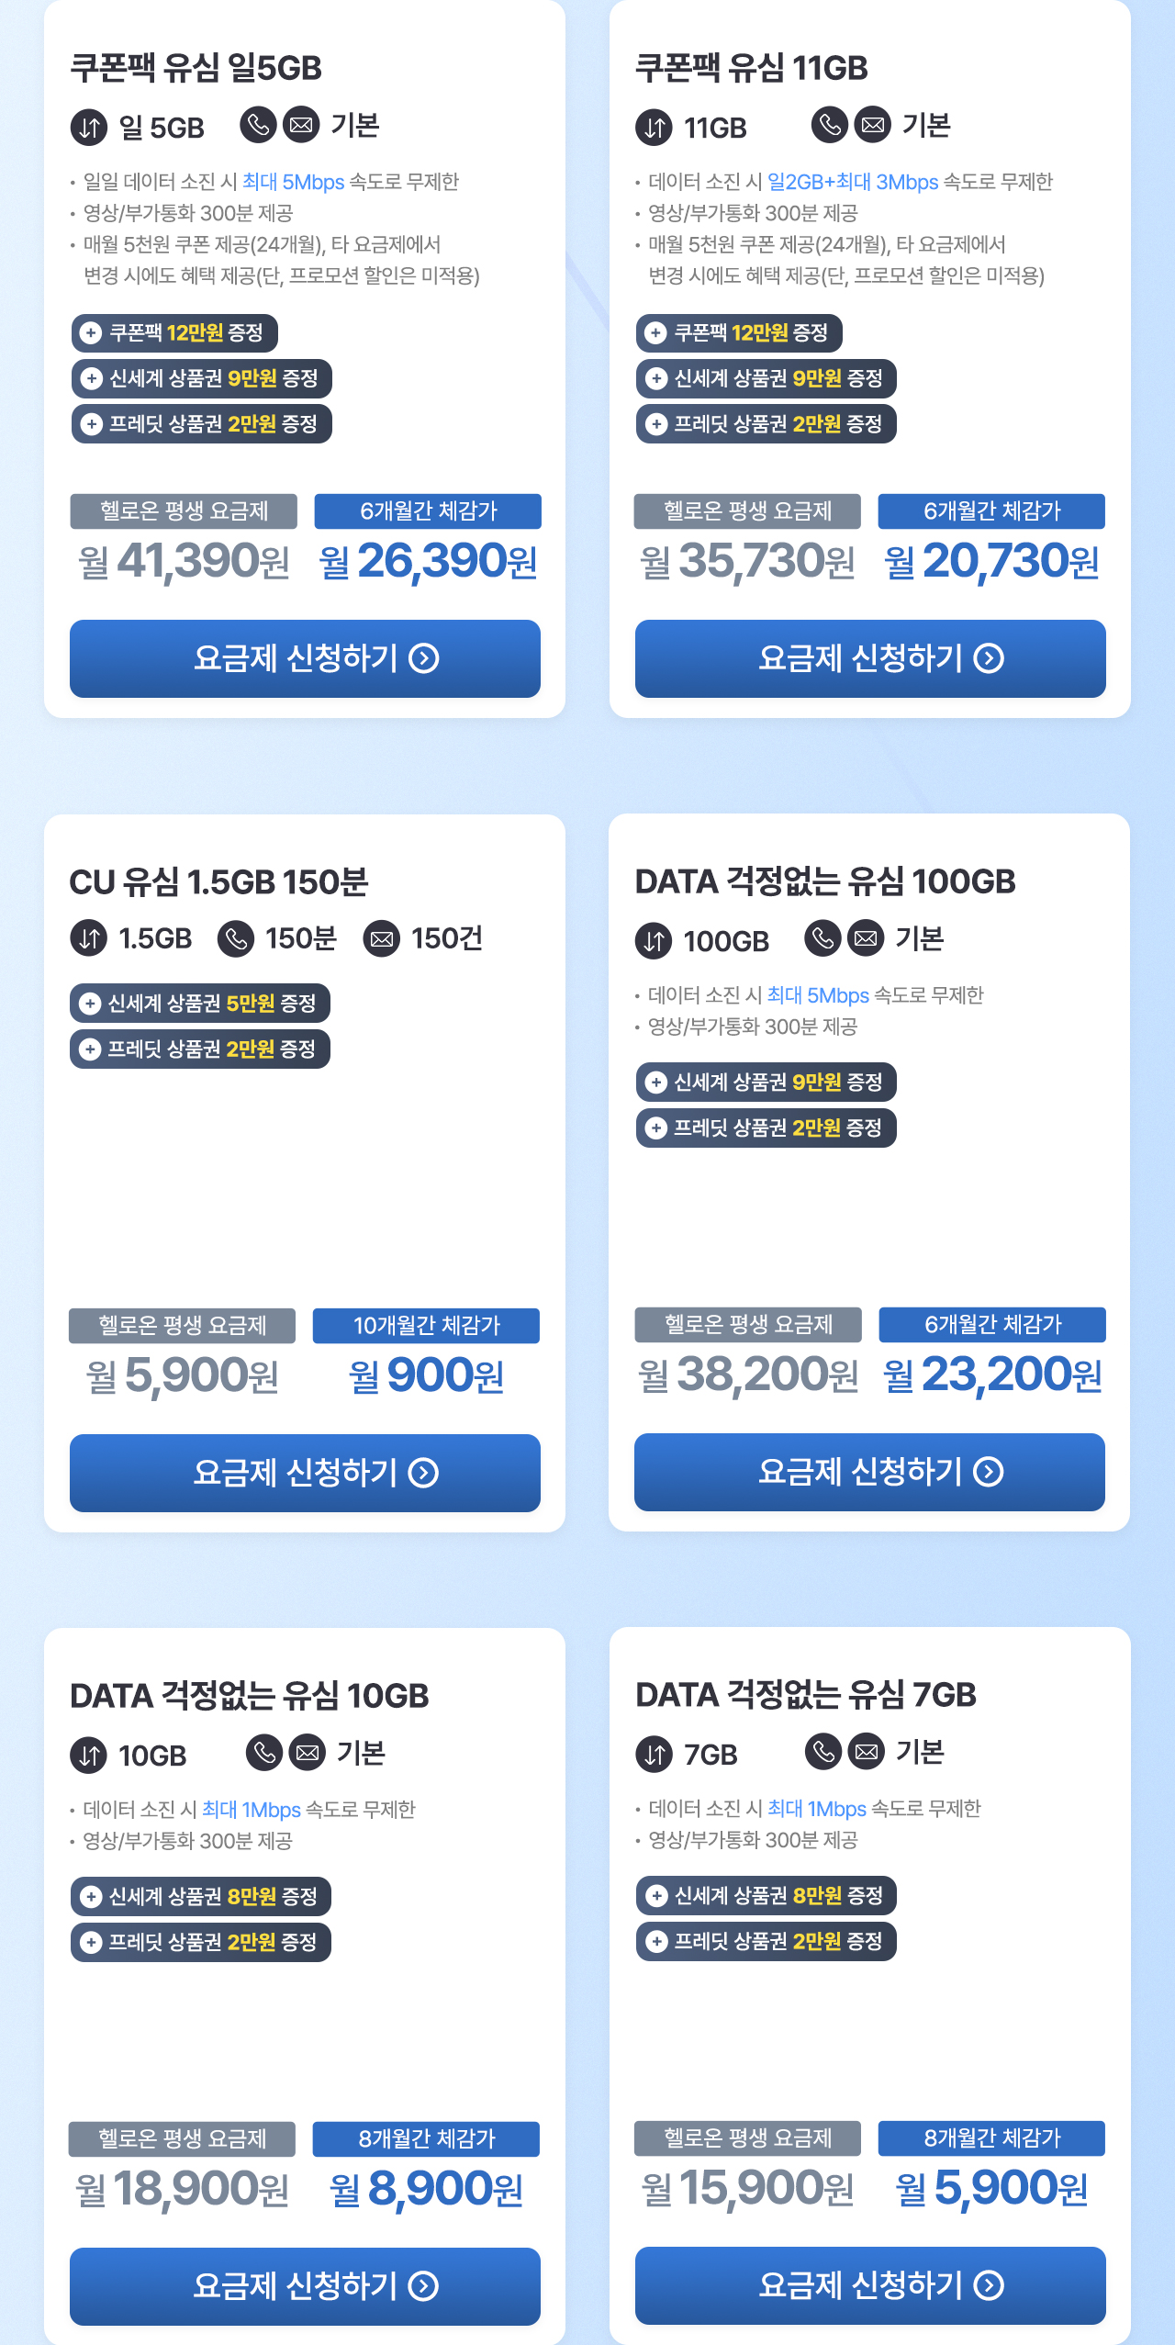Click 150건 message icon on CU 유심 card
Screen dimensions: 1175x2345
[x=382, y=938]
